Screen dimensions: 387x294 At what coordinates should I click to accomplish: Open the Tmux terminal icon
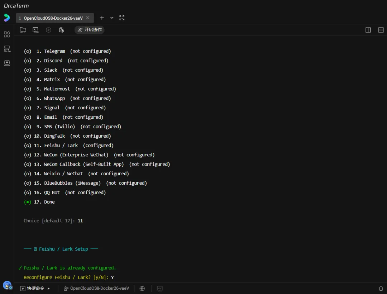[x=35, y=30]
